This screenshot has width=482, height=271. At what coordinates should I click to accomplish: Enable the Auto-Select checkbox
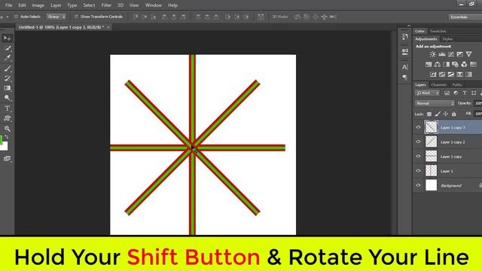[x=17, y=17]
